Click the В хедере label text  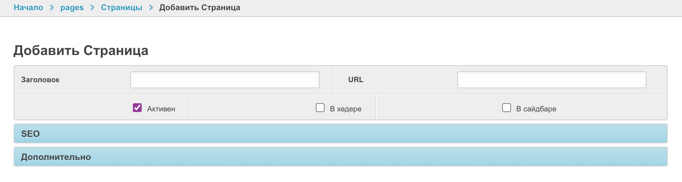[x=345, y=109]
